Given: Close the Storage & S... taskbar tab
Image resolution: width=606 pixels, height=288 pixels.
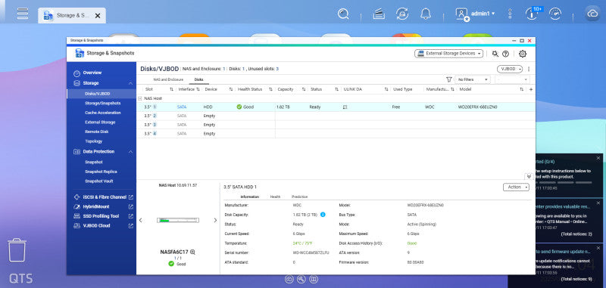Looking at the screenshot, I should [98, 15].
